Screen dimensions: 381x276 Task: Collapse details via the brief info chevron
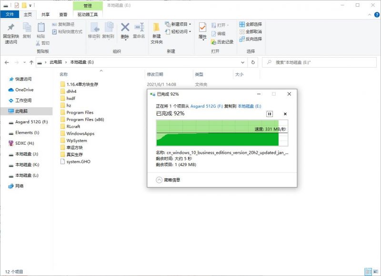point(159,180)
